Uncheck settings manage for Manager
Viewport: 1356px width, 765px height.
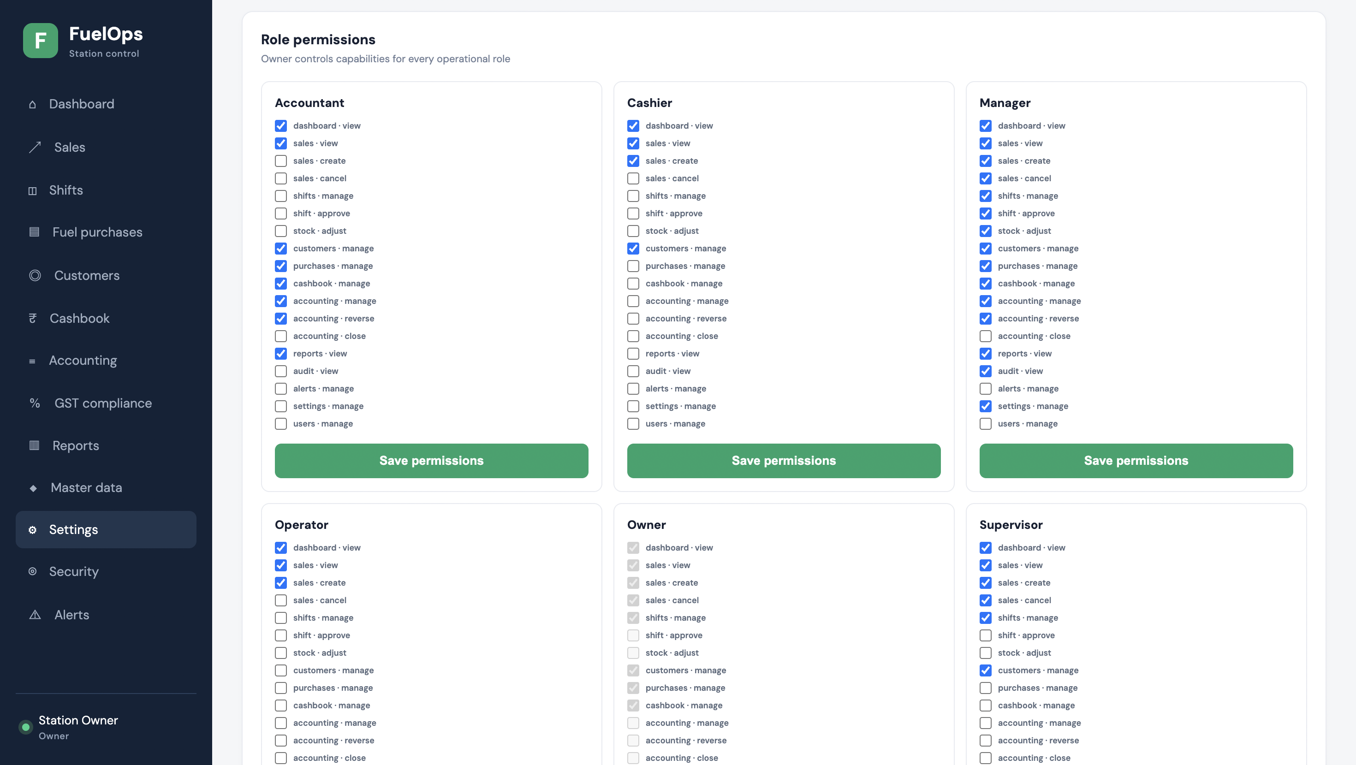(x=986, y=406)
